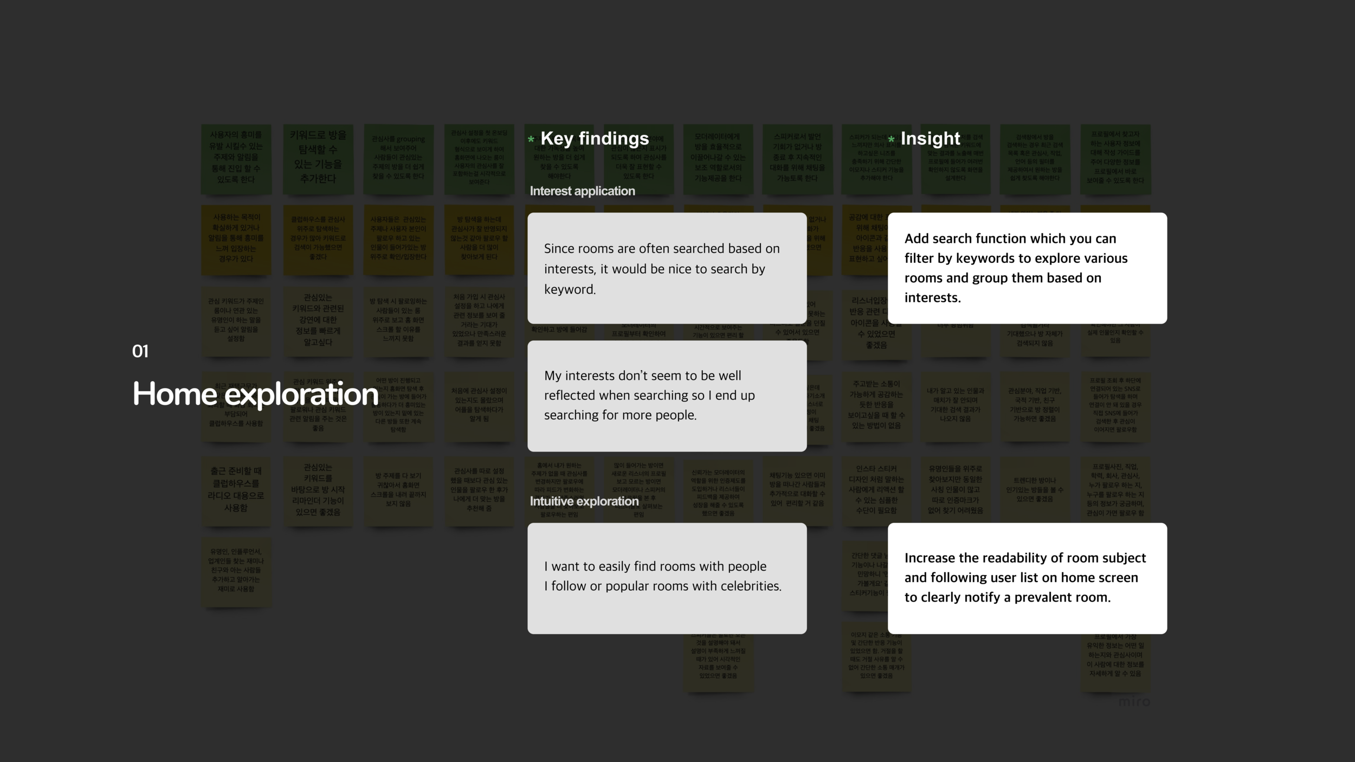Screen dimensions: 1355x762
Task: Click the Interest application label
Action: [582, 191]
